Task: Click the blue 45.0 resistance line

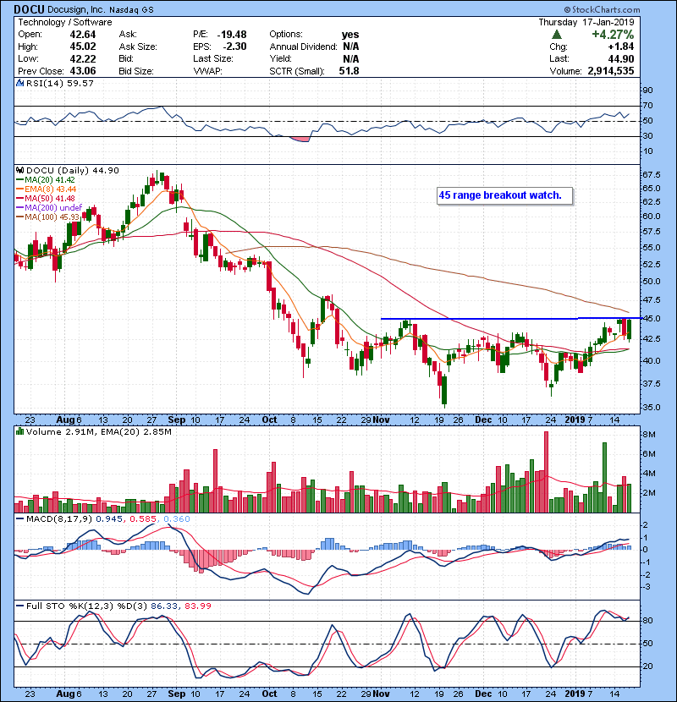Action: point(511,319)
